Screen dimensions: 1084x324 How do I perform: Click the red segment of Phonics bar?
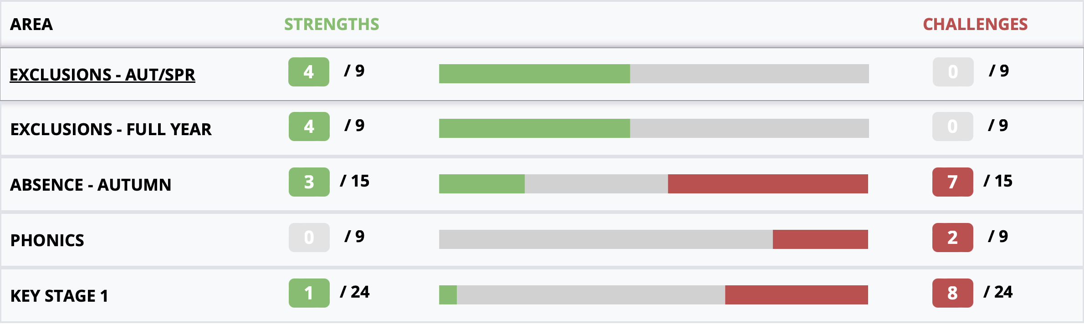coord(820,239)
